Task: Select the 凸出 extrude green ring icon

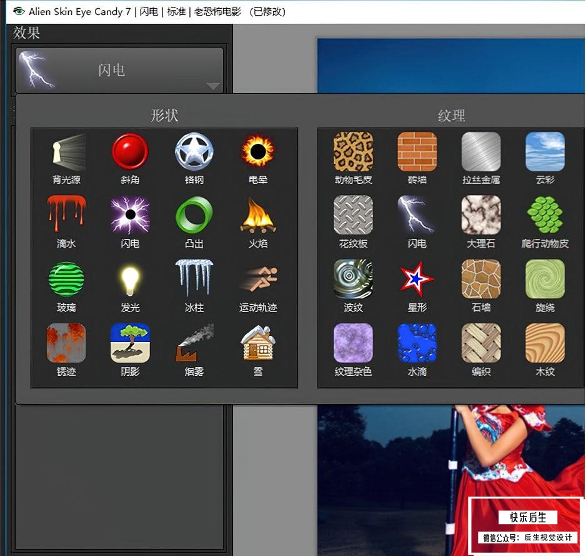Action: click(194, 215)
